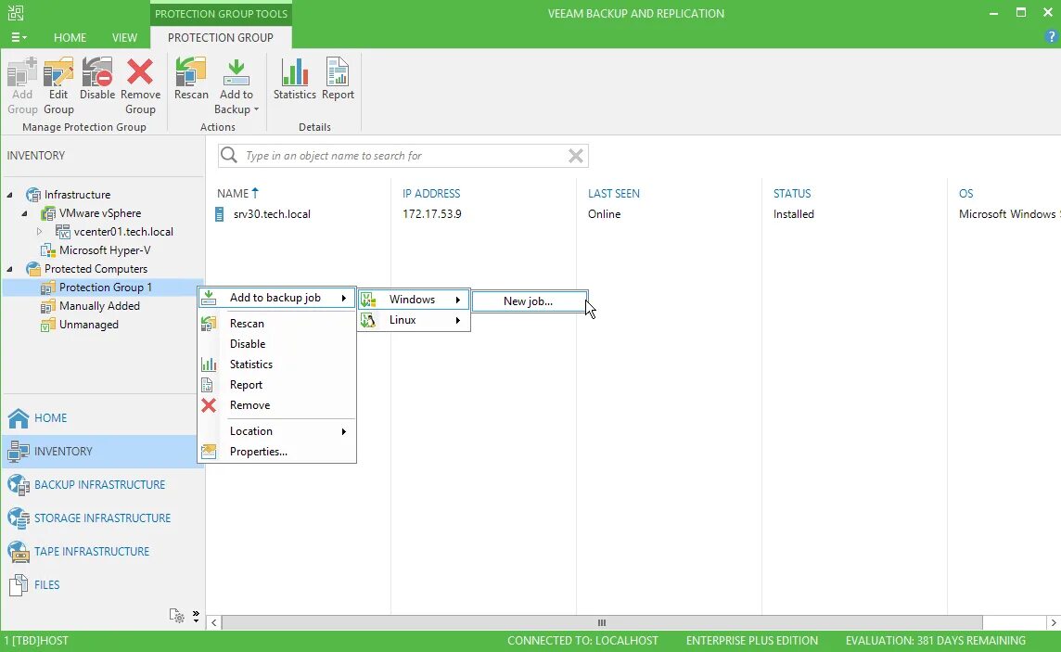This screenshot has height=652, width=1061.
Task: Choose Disable in the context menu
Action: (x=276, y=343)
